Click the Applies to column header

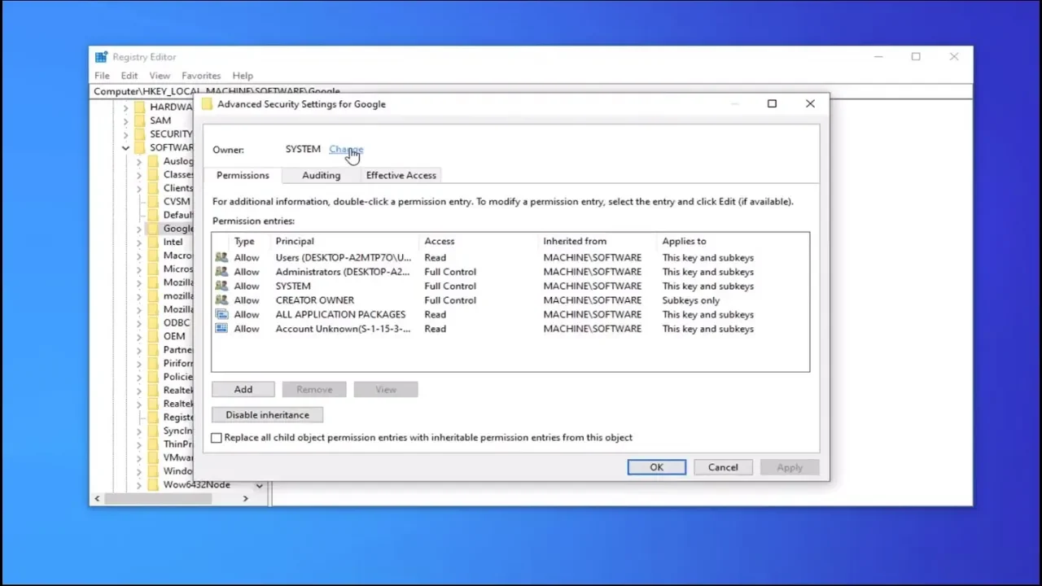tap(684, 241)
